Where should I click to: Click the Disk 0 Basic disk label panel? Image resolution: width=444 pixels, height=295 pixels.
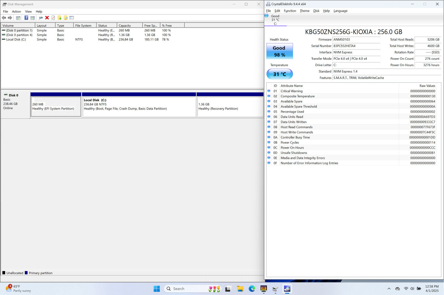coord(15,105)
